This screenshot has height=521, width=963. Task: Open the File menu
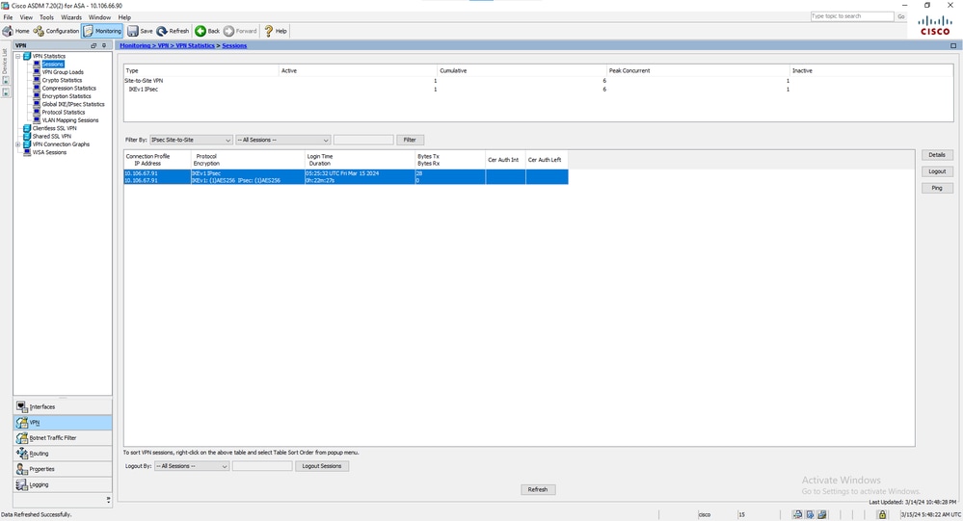pos(8,17)
